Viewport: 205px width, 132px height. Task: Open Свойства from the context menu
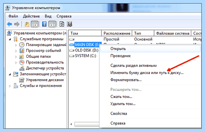tap(150, 114)
